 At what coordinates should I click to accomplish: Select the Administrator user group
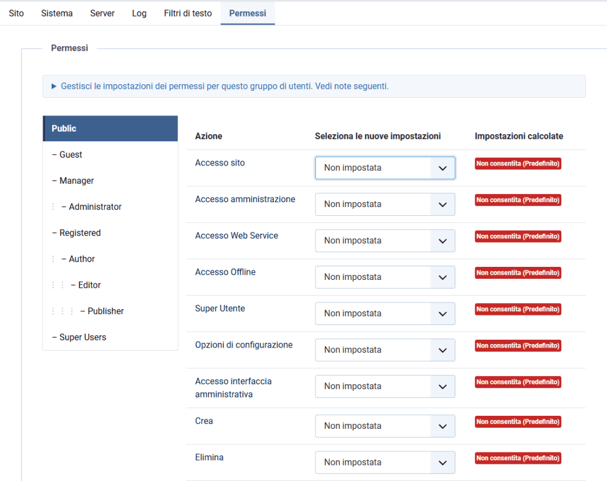(95, 207)
